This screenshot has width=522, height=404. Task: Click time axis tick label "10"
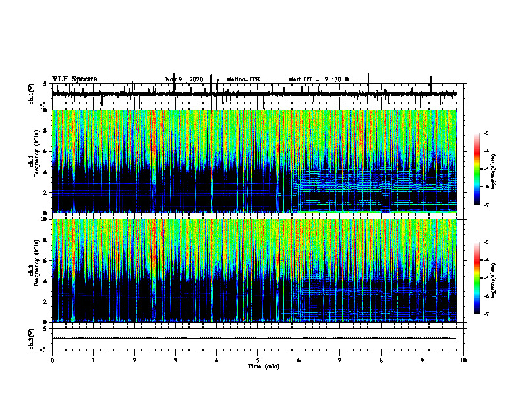click(x=463, y=360)
